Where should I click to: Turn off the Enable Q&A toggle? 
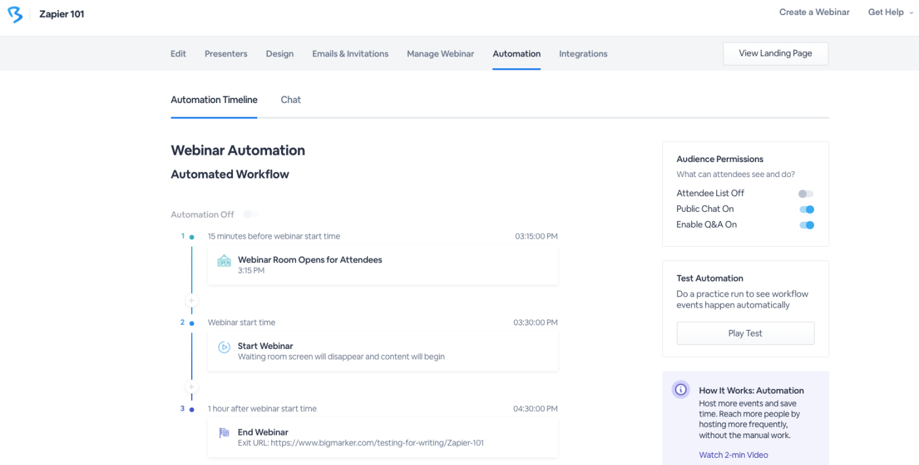point(807,225)
